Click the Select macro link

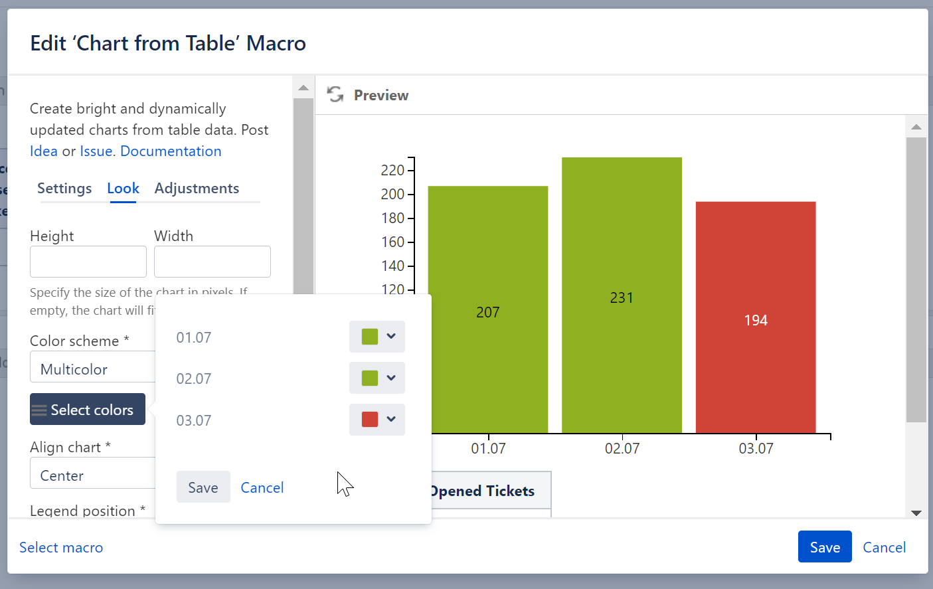(61, 547)
